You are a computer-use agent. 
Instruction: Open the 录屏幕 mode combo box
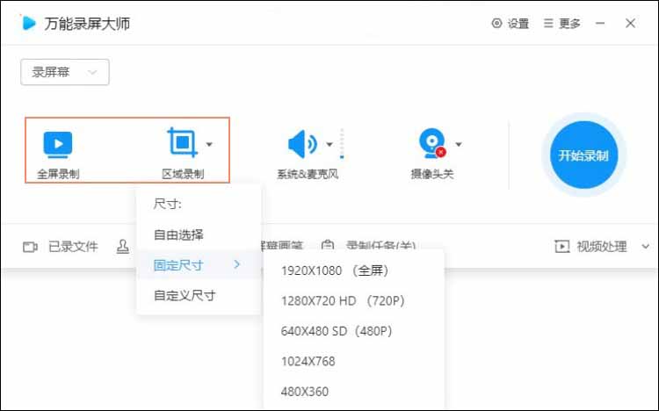(65, 72)
